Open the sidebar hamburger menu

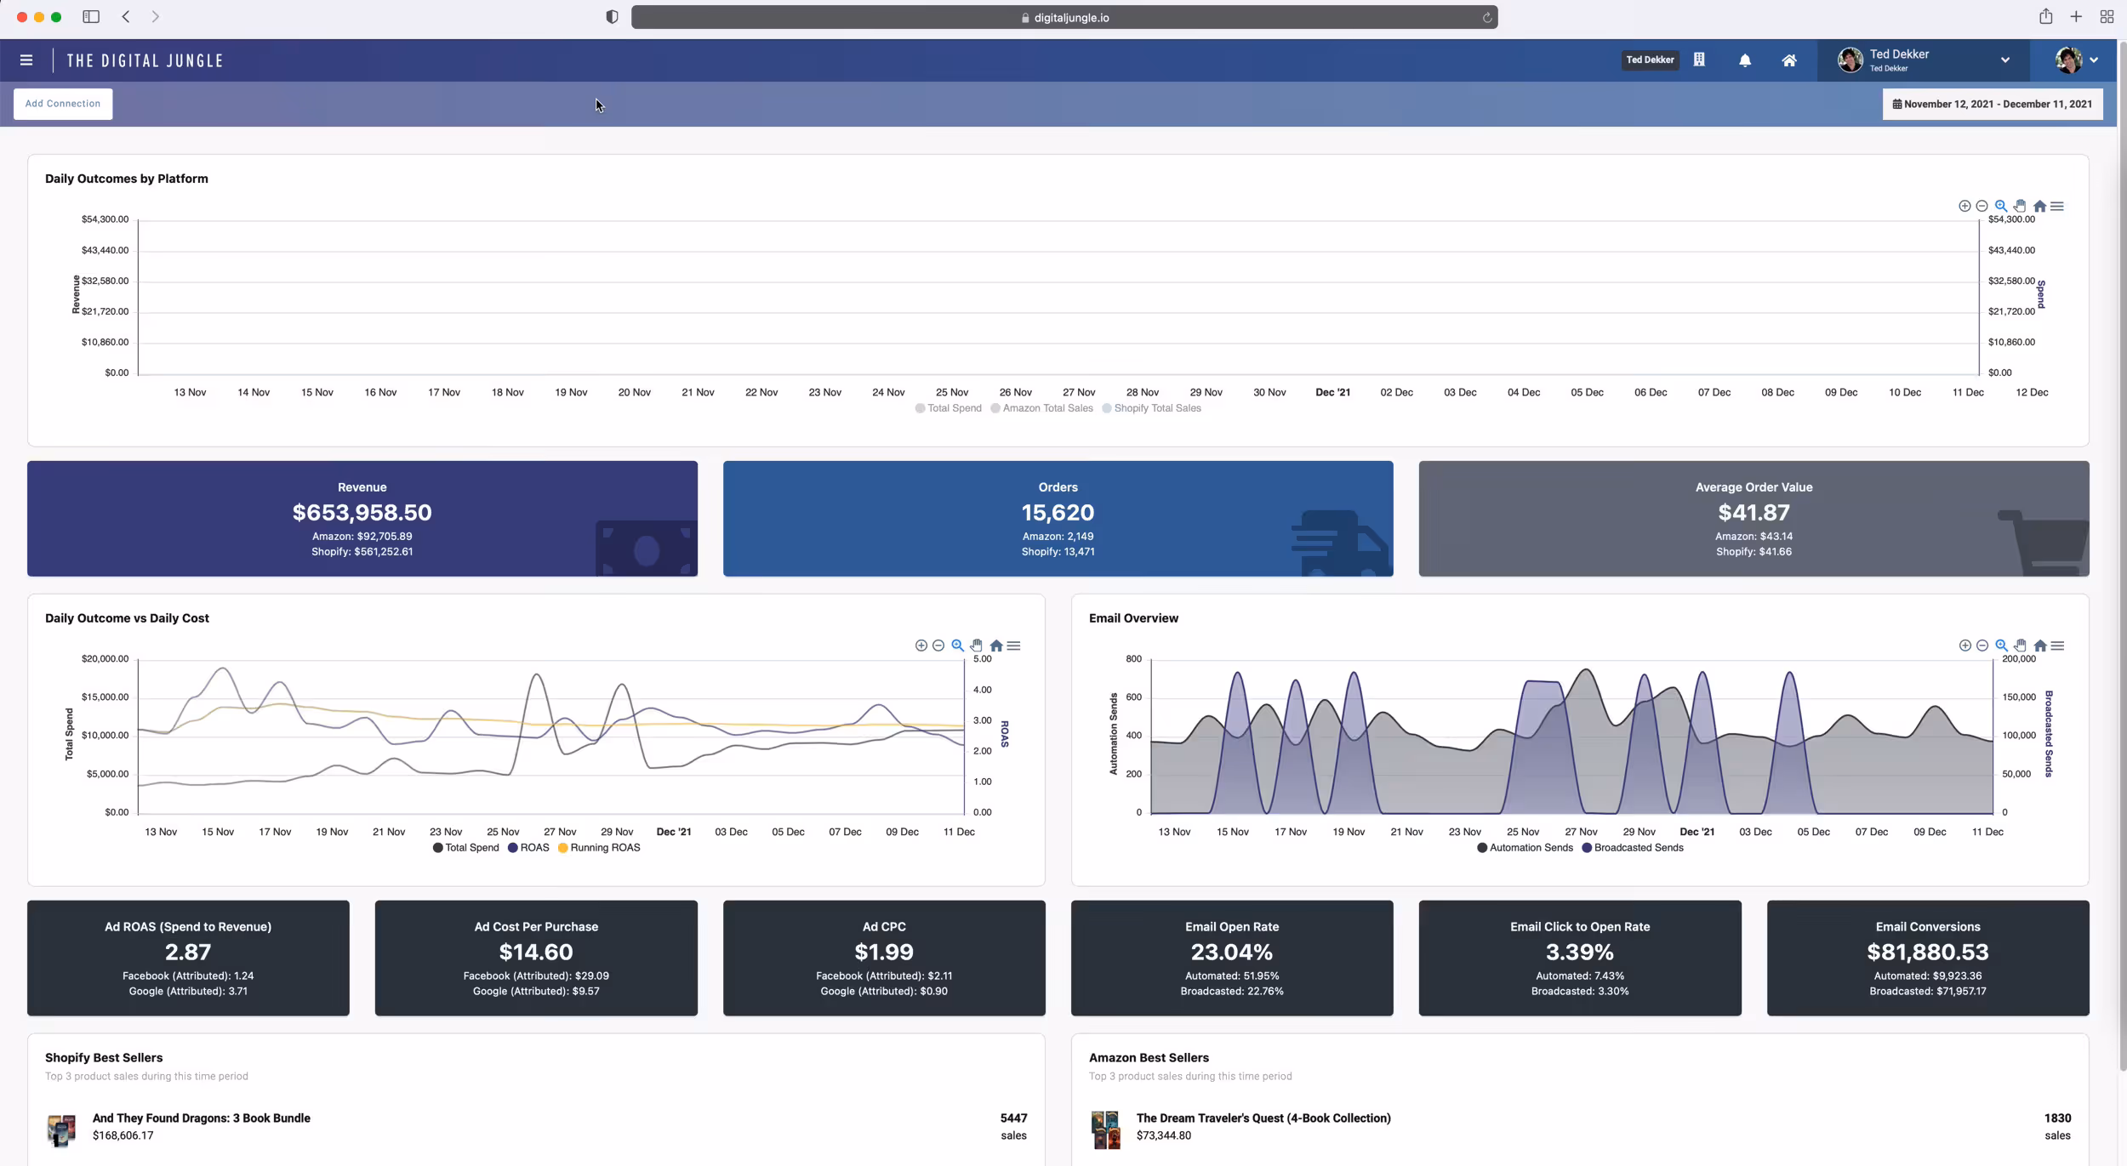pos(26,60)
